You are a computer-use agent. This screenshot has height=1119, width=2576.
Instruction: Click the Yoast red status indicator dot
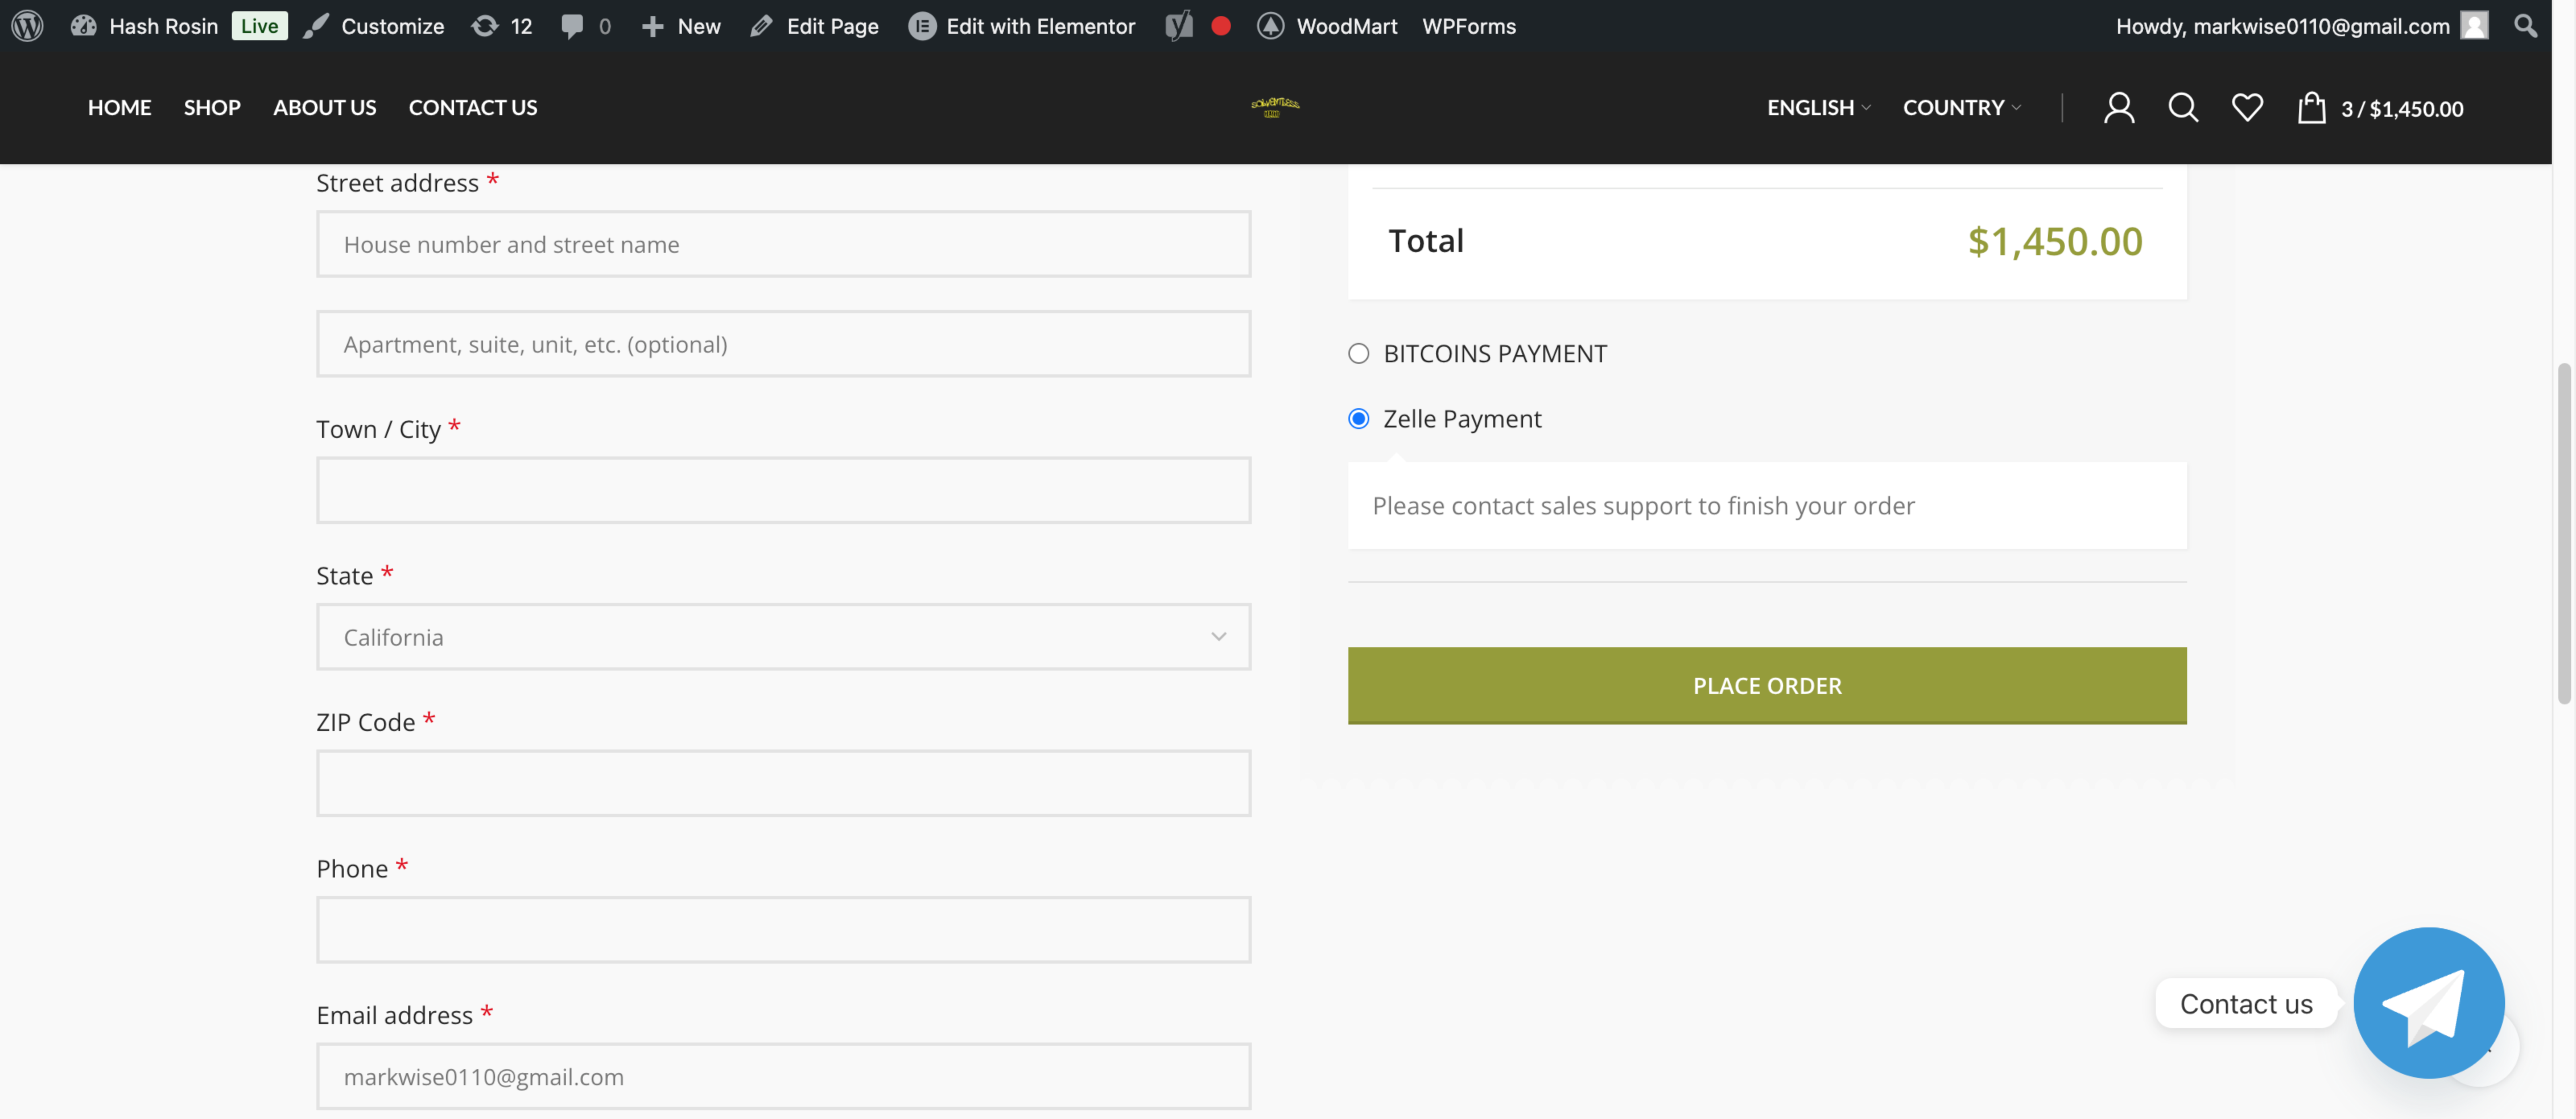click(x=1221, y=26)
